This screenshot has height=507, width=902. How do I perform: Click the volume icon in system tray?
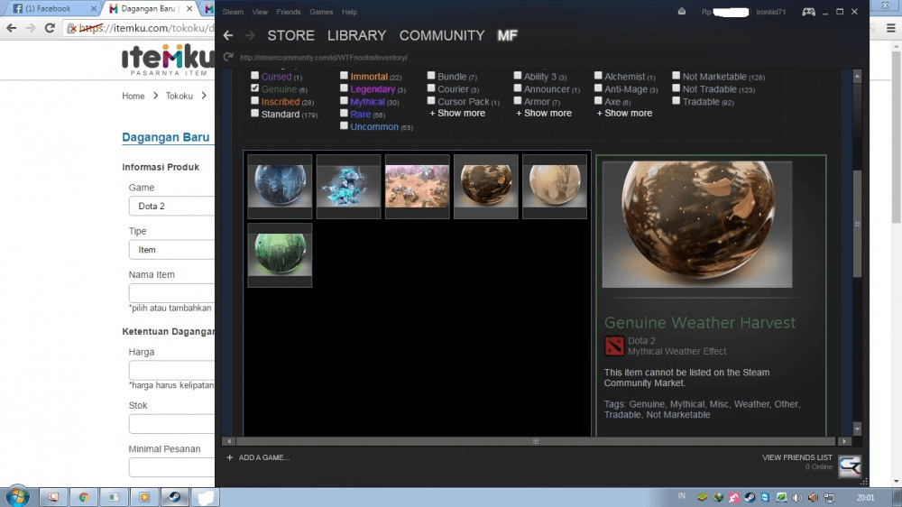pos(797,497)
